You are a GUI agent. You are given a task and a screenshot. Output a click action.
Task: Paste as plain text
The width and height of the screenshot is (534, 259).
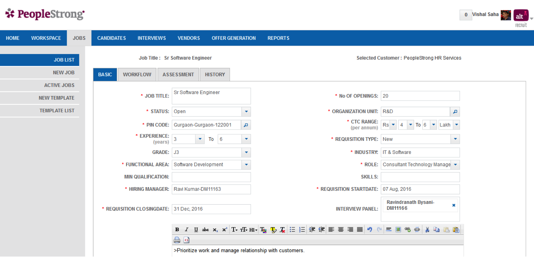(456, 230)
